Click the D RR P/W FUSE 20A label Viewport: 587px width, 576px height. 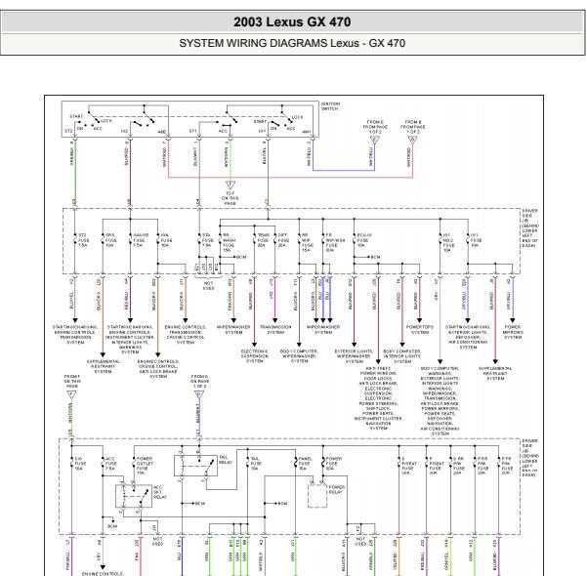(x=459, y=466)
